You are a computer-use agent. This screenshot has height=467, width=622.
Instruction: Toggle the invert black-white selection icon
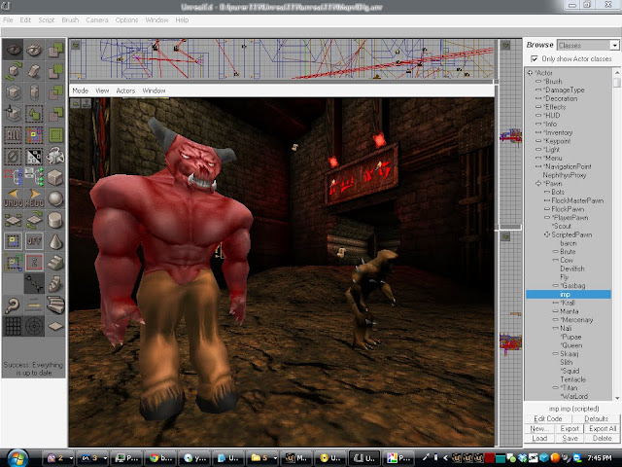(34, 157)
